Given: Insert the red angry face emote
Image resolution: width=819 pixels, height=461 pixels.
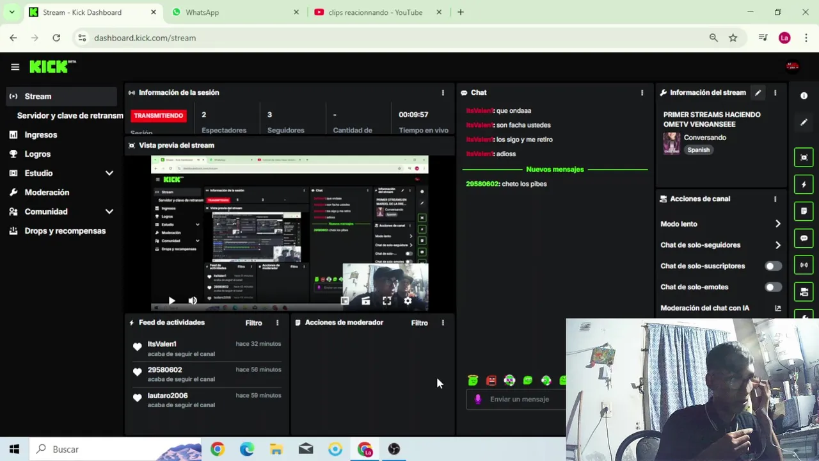Looking at the screenshot, I should pos(491,380).
